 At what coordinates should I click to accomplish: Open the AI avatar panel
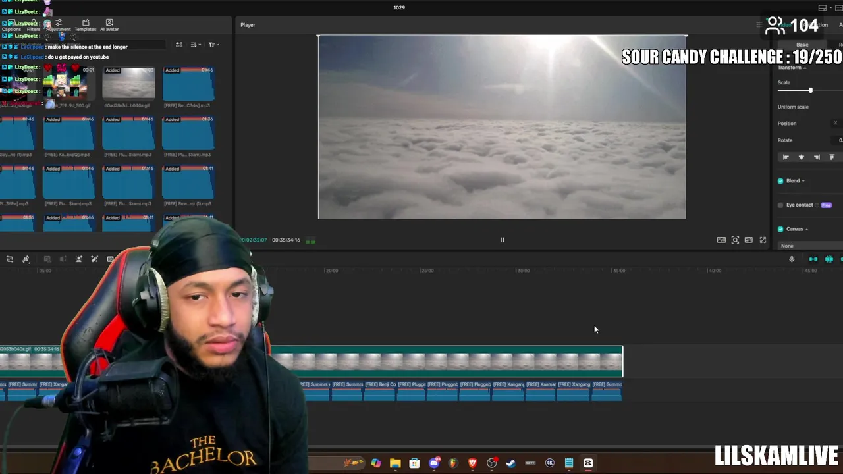tap(109, 26)
